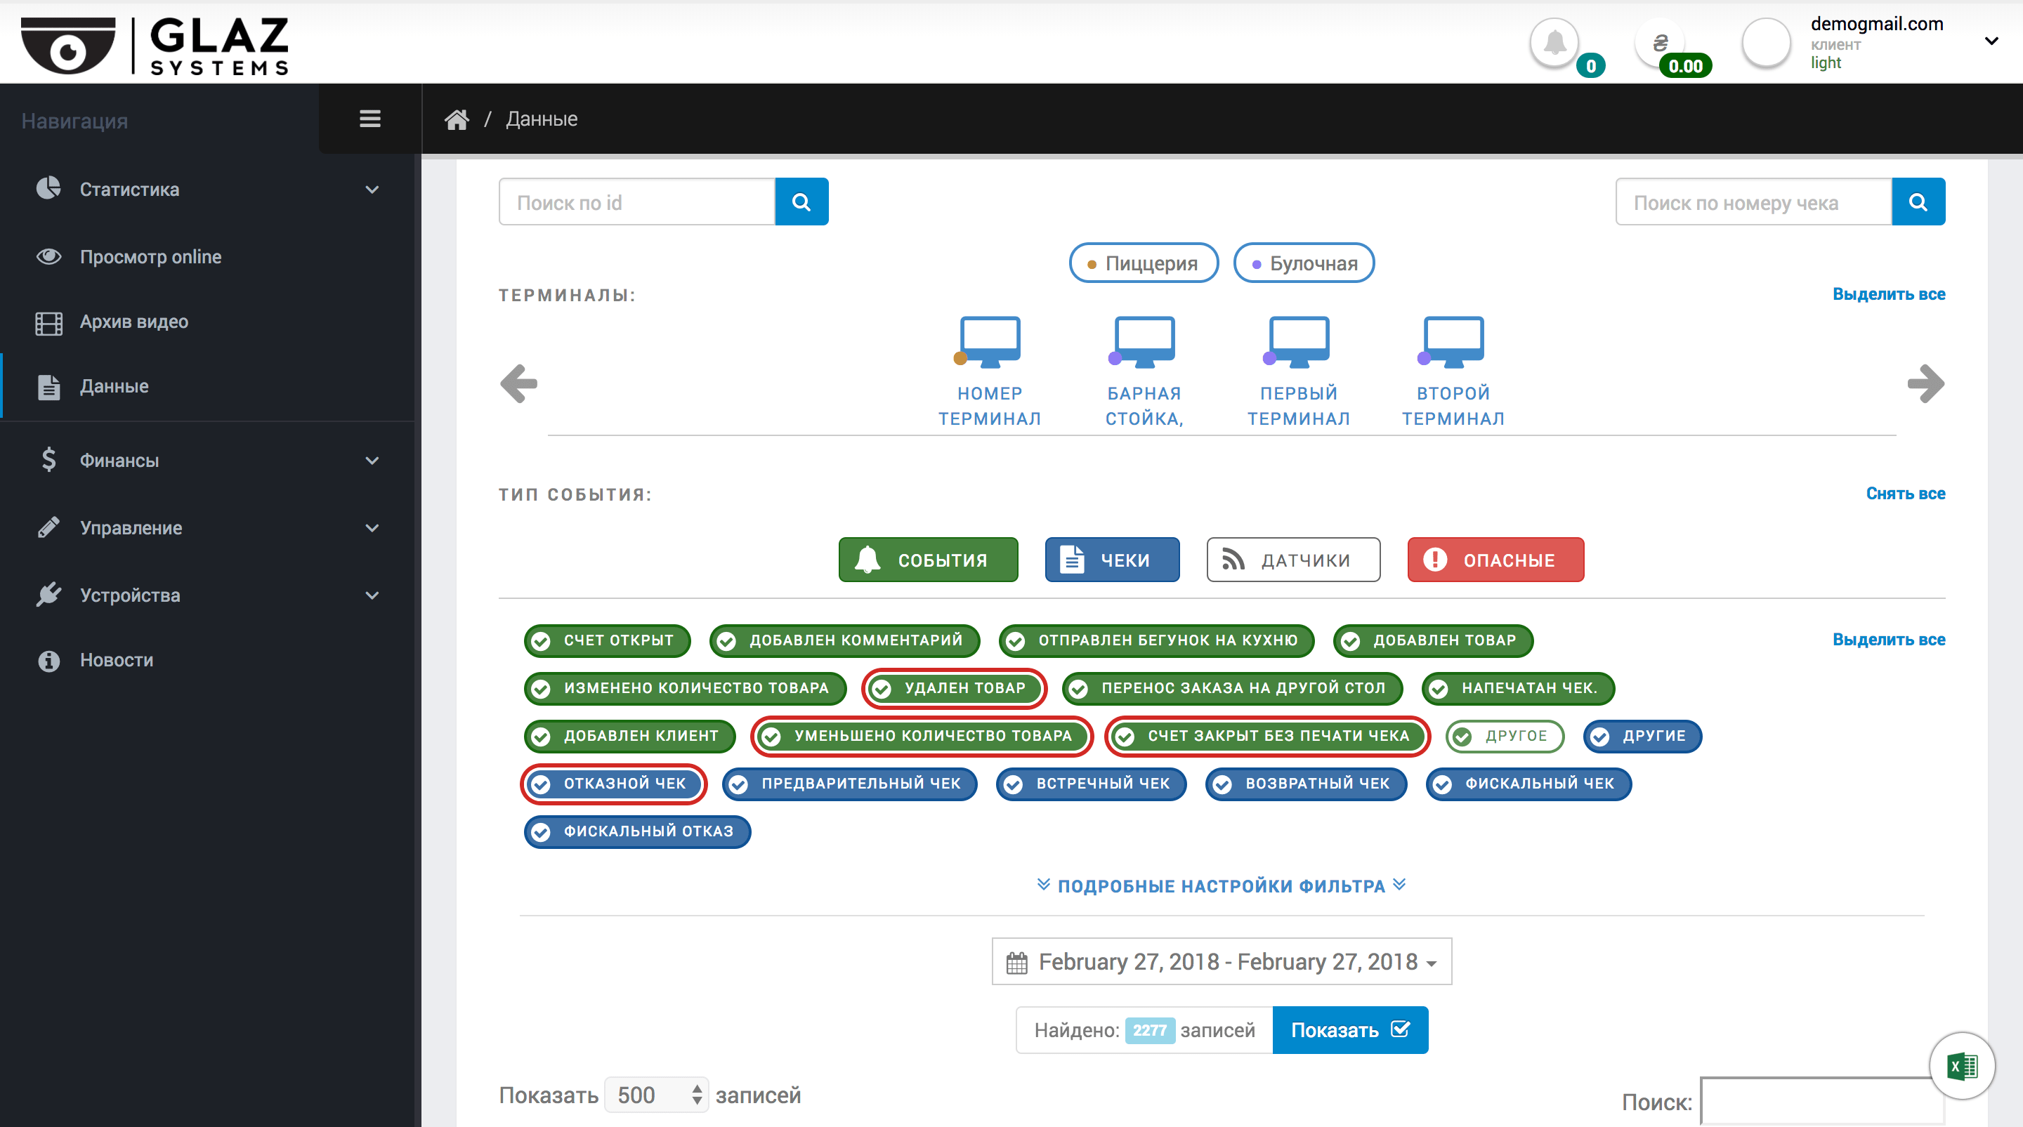Click the calendar icon in the date range
The image size is (2023, 1127).
(1016, 963)
